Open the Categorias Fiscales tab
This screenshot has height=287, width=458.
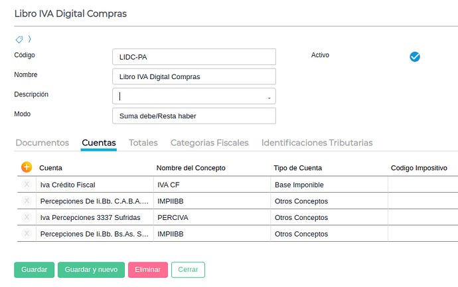tap(209, 143)
